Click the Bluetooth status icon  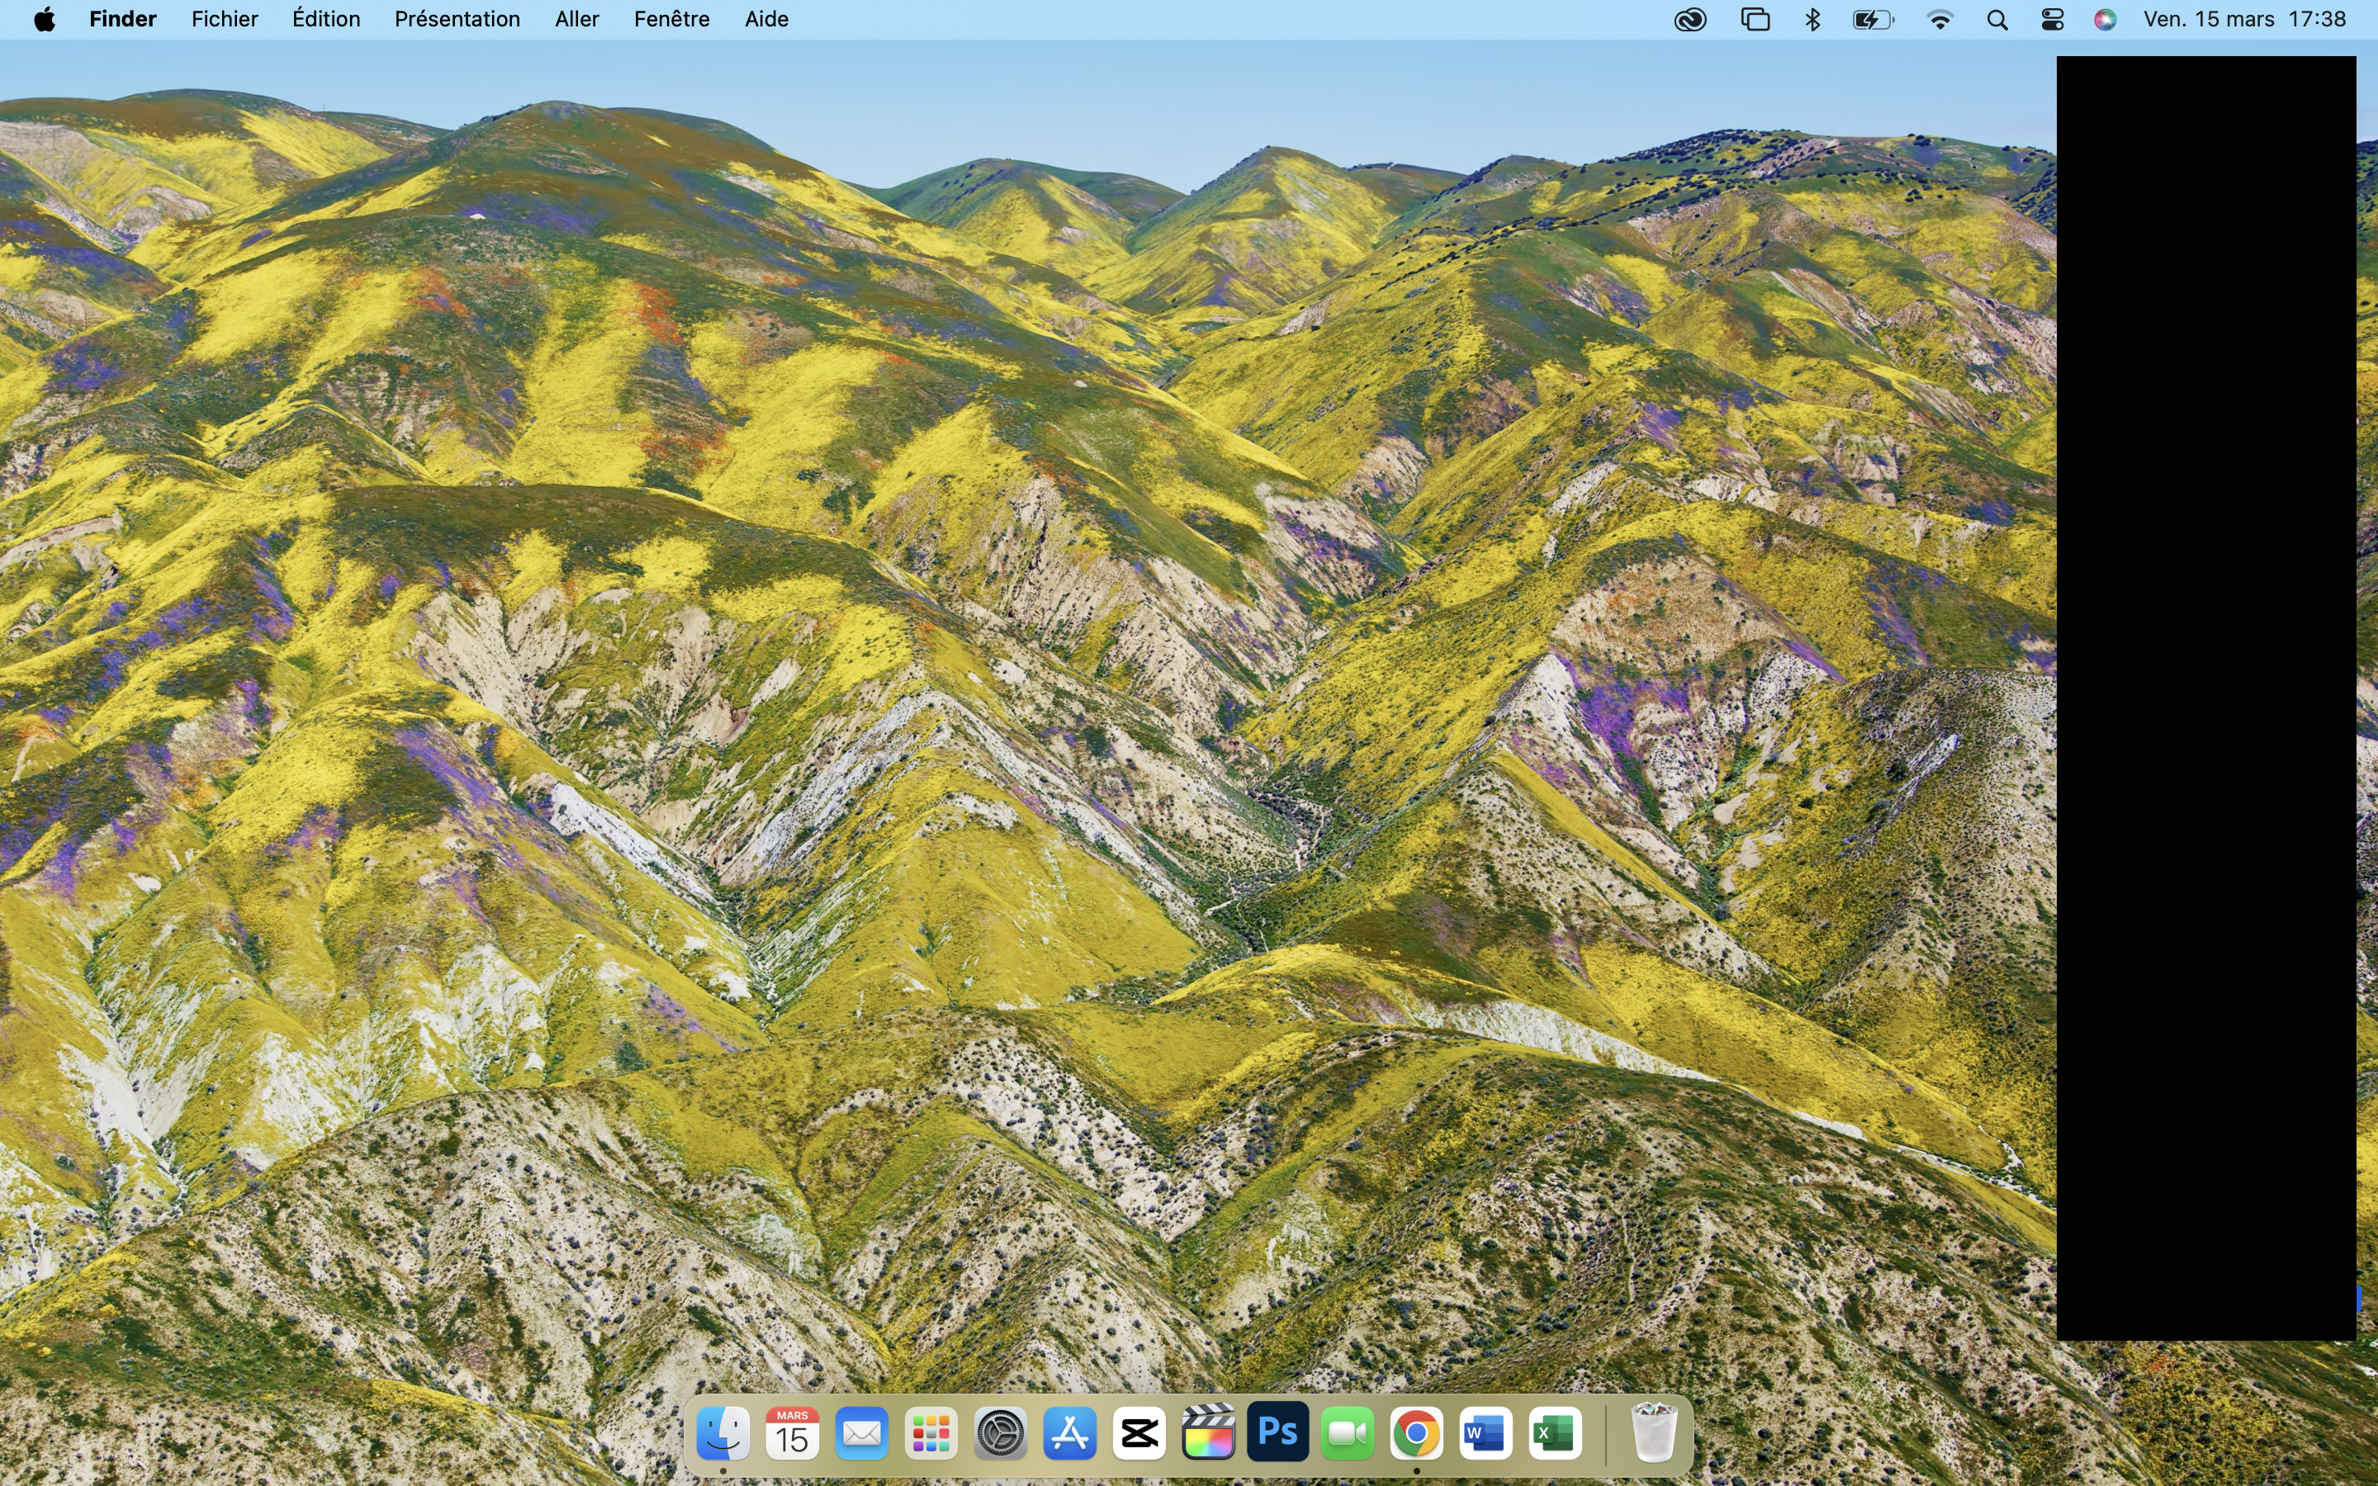[x=1813, y=20]
